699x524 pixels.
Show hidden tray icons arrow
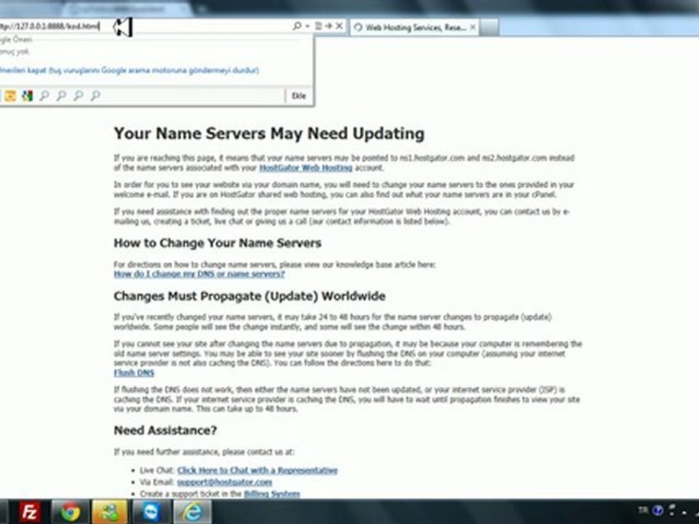click(x=684, y=512)
